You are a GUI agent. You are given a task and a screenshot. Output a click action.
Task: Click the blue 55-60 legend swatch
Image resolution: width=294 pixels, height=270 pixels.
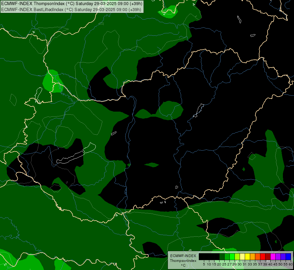pyautogui.click(x=288, y=256)
